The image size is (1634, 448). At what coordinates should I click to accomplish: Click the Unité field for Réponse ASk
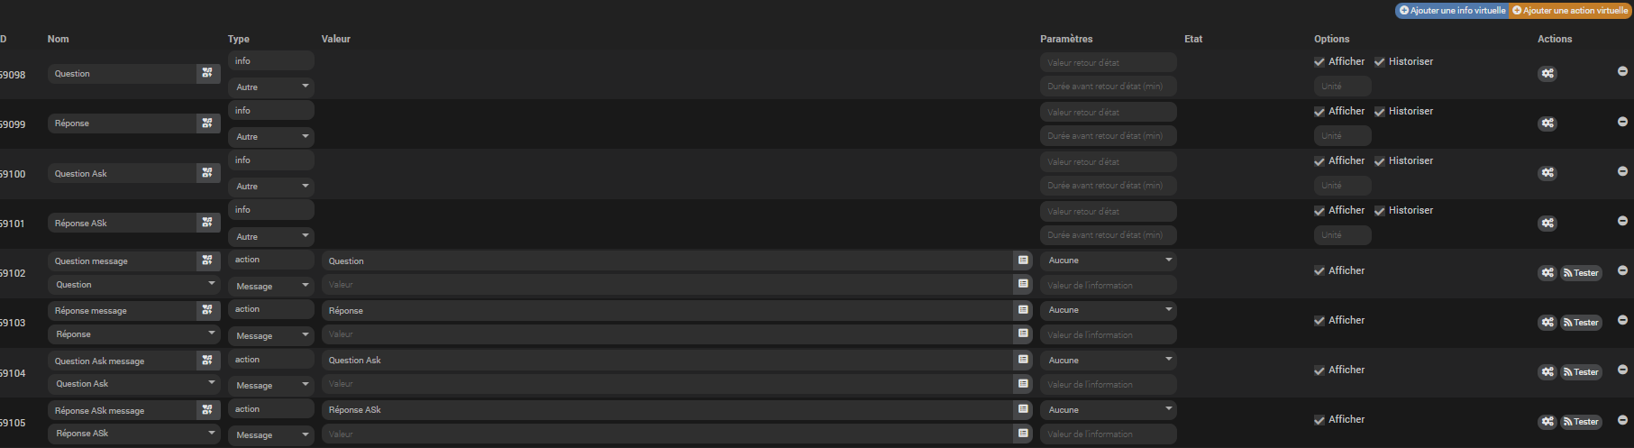click(1342, 235)
